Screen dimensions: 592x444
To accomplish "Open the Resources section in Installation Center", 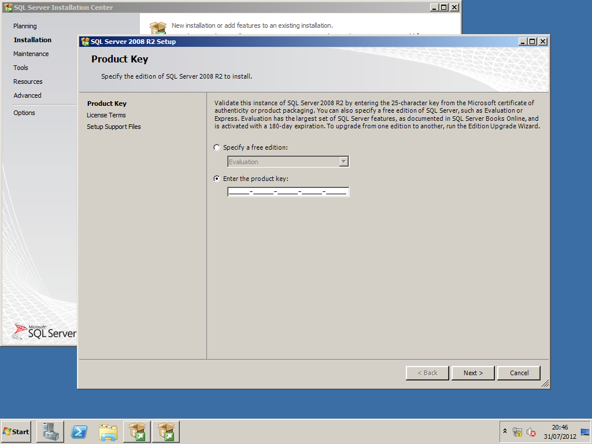I will (x=28, y=82).
